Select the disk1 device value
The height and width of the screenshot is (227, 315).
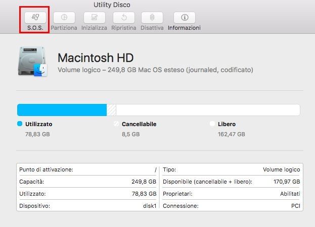coord(150,206)
